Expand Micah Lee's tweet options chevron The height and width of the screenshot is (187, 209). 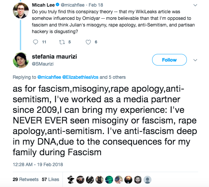(195, 5)
